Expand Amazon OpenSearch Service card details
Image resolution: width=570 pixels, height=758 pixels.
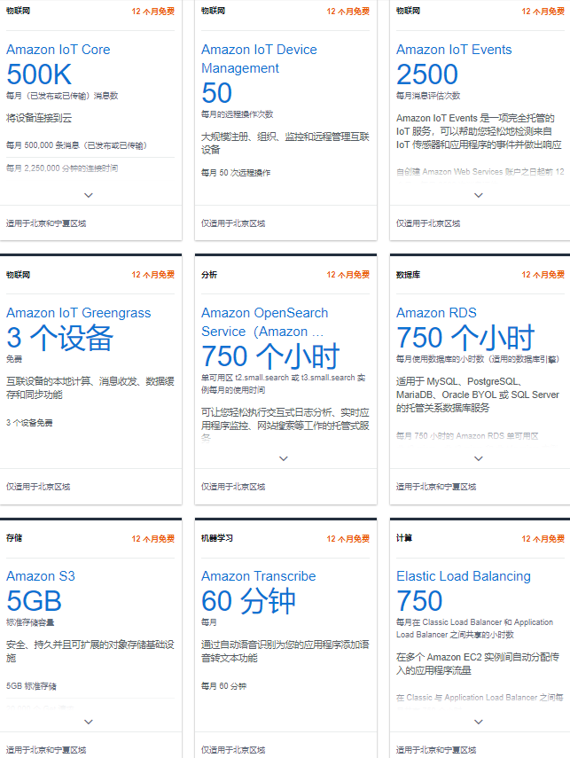tap(284, 458)
